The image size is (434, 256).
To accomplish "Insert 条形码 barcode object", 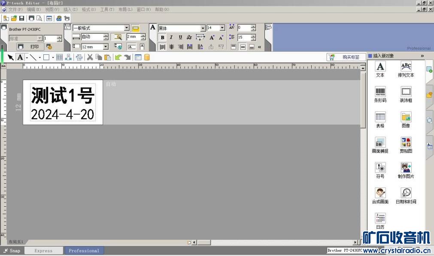I will click(380, 95).
